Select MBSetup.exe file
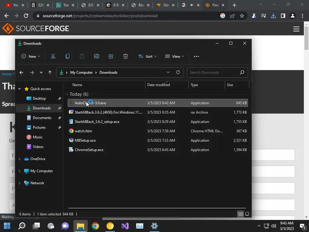The image size is (309, 232). pyautogui.click(x=158, y=140)
